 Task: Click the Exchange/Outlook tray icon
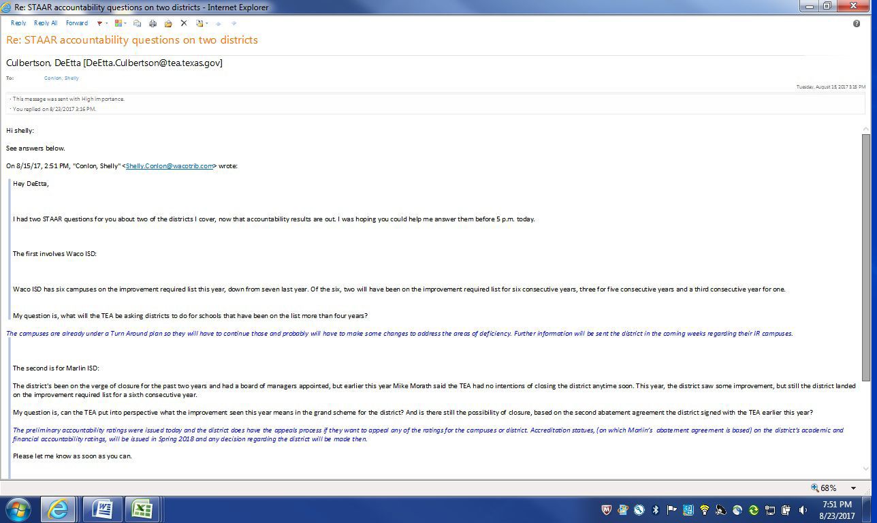688,509
